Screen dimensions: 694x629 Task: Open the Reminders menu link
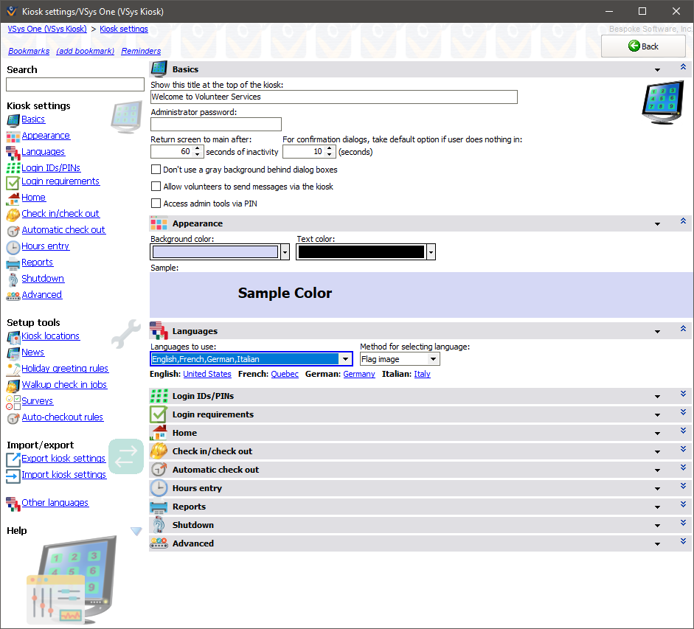(x=141, y=51)
